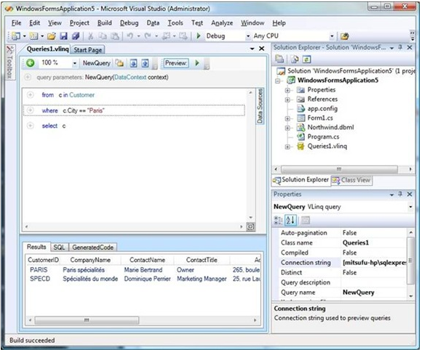
Task: Open the Debug configuration dropdown
Action: coord(247,36)
